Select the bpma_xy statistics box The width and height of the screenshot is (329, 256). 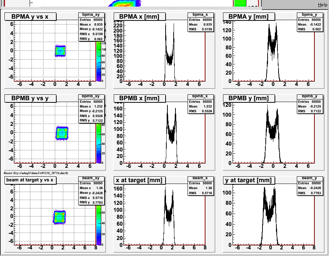point(91,27)
